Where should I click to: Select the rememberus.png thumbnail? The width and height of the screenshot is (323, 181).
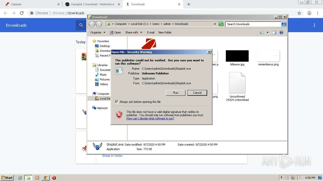tap(268, 56)
